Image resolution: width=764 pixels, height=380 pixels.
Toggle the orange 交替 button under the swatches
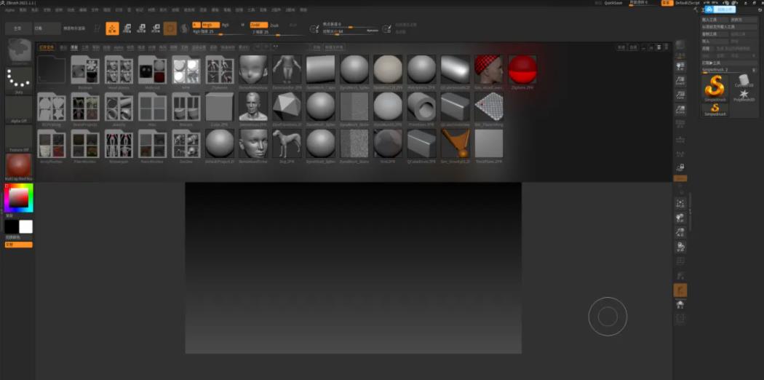pyautogui.click(x=19, y=245)
